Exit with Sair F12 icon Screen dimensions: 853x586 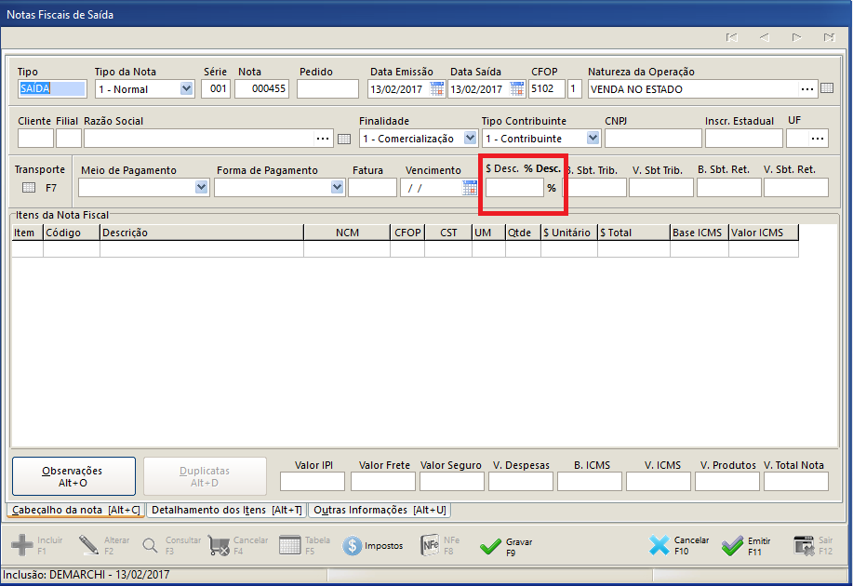(804, 545)
